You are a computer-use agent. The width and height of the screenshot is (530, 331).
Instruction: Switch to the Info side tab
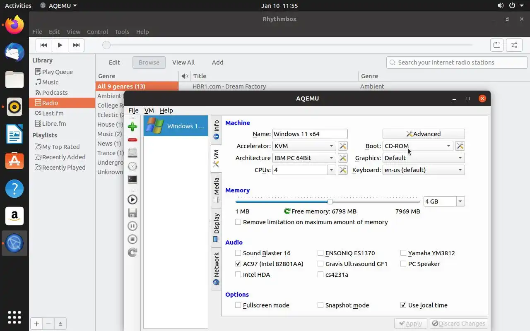point(216,130)
